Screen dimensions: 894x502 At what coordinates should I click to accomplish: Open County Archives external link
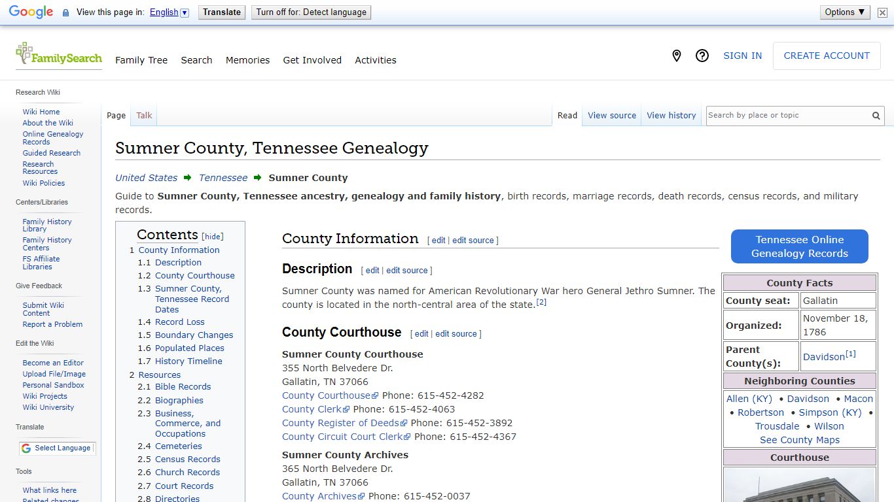(323, 496)
